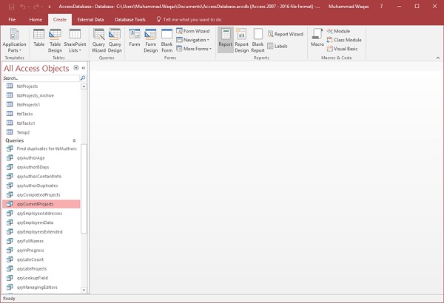Viewport: 444px width, 303px height.
Task: Click the Macro icon
Action: pos(317,38)
